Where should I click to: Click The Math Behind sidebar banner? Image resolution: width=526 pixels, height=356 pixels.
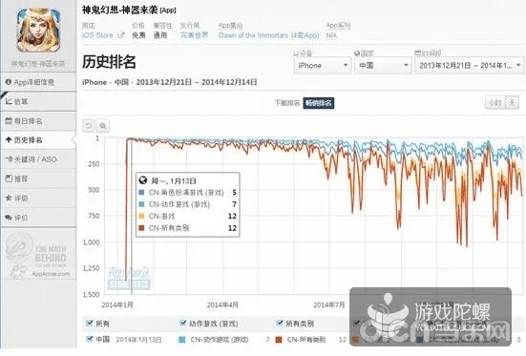37,256
